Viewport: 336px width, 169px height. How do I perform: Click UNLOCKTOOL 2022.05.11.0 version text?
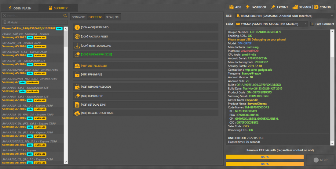[x=246, y=138]
